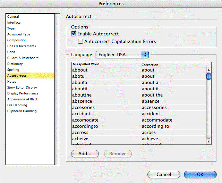
Task: Click the word list scroll down arrow
Action: (x=208, y=141)
